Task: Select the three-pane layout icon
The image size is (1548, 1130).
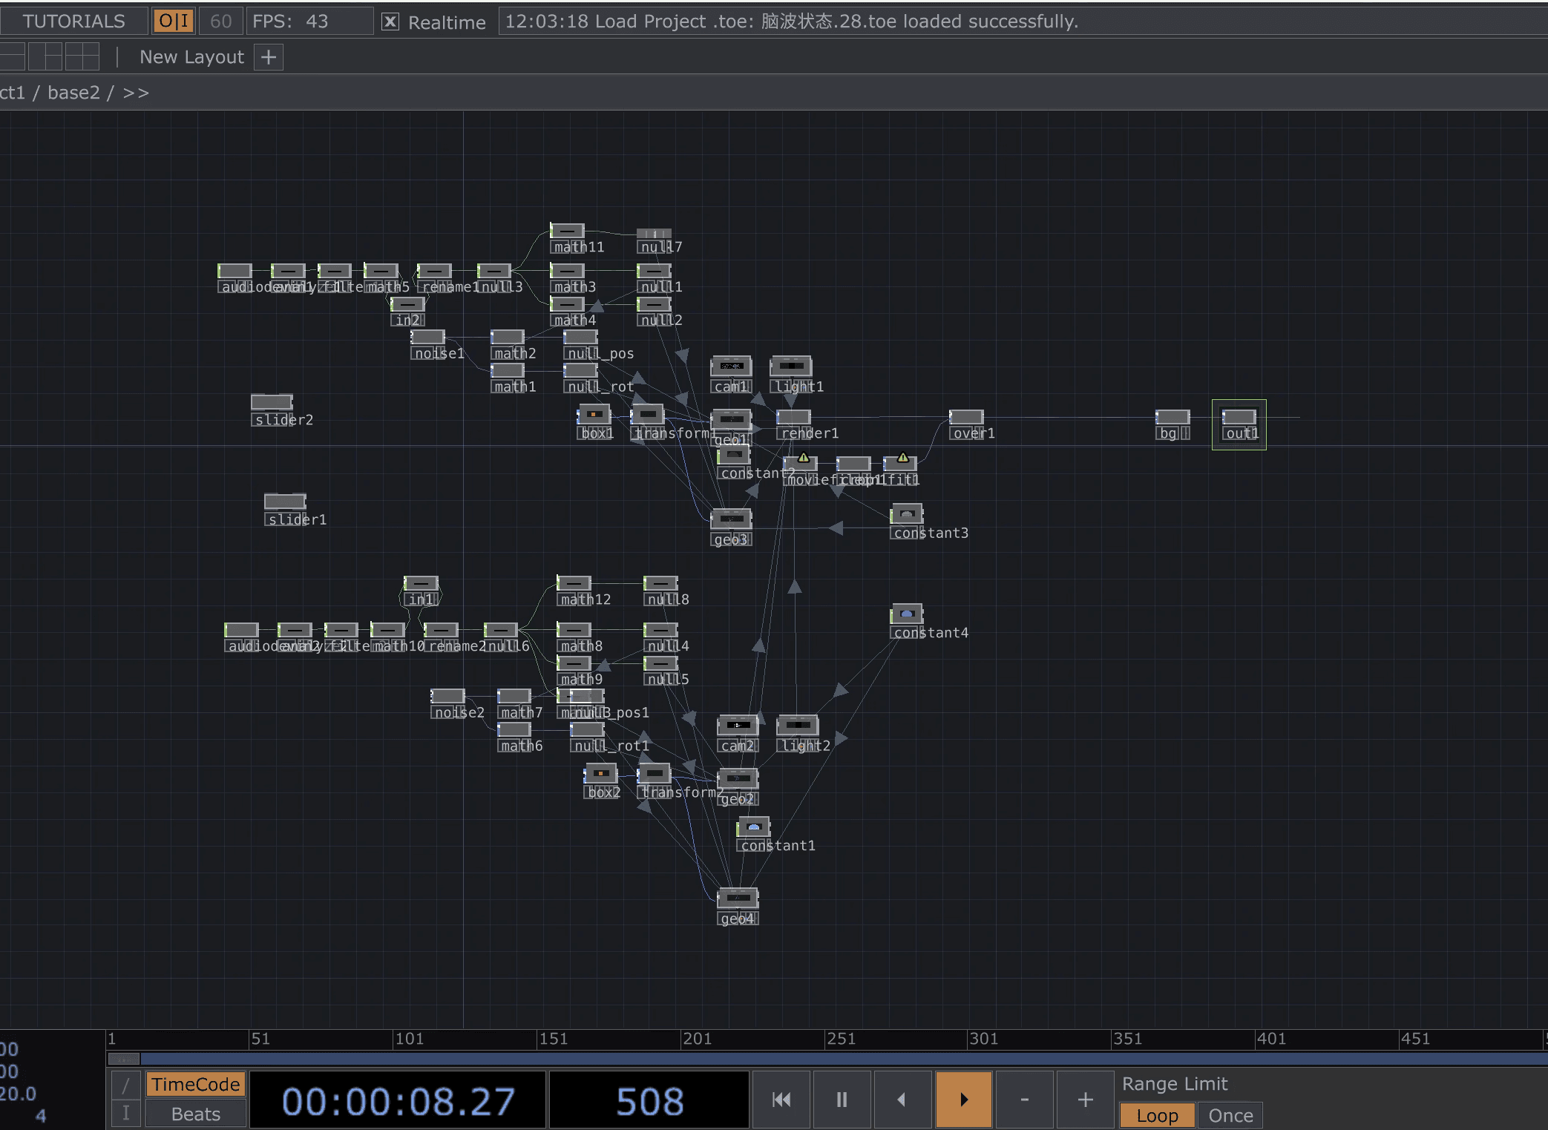Action: [x=45, y=57]
